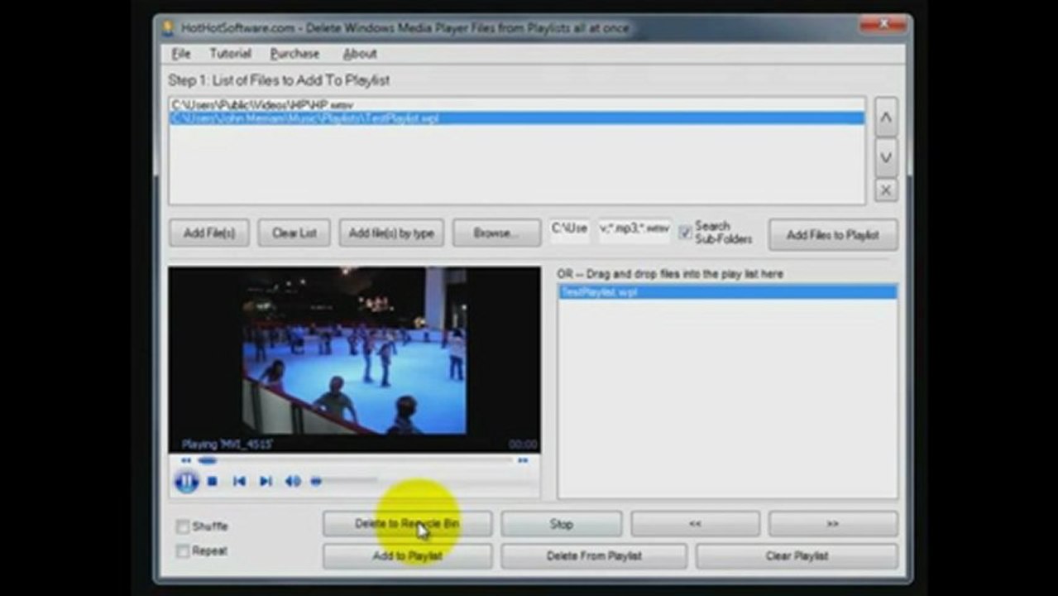
Task: Click Add file(s) by type button
Action: click(391, 233)
